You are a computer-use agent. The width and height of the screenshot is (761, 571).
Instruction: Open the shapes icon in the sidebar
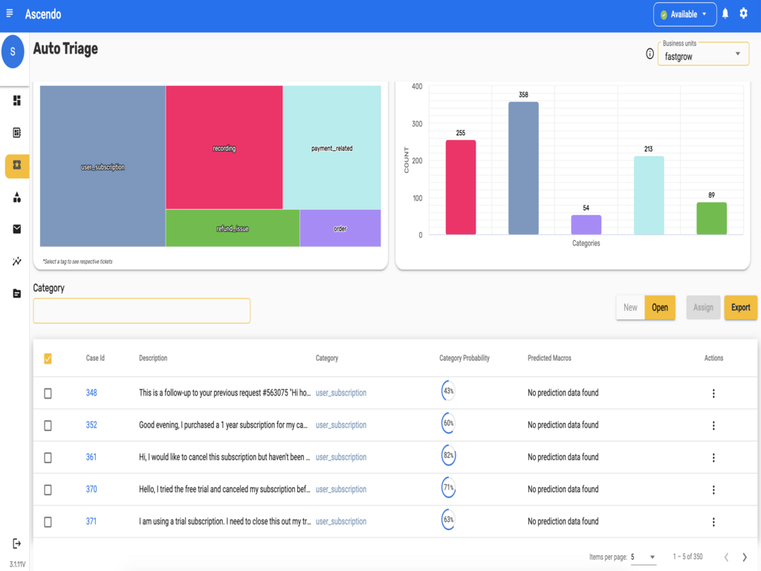tap(17, 197)
